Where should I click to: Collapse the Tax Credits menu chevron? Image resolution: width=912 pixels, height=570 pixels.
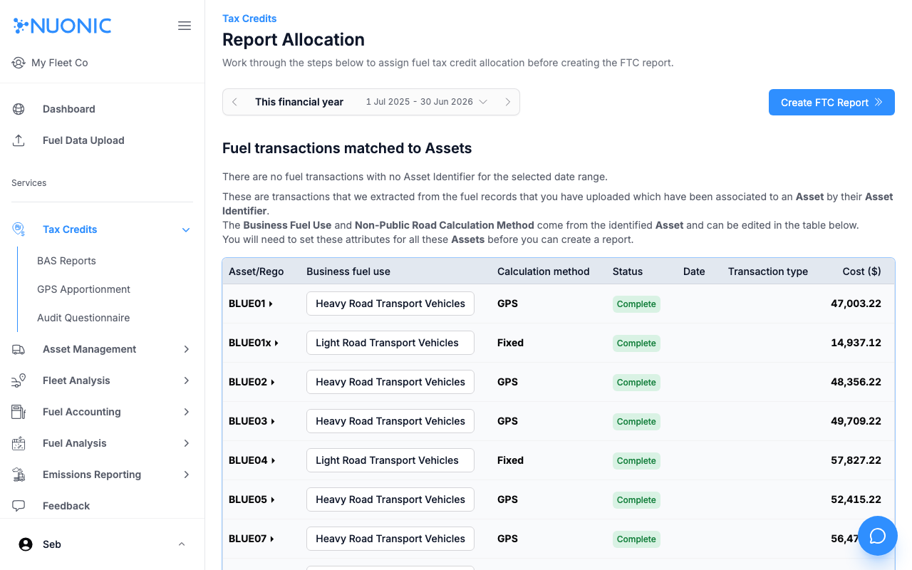tap(186, 229)
